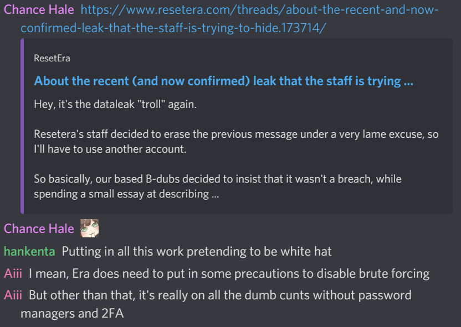Click Chance Hale username on first message

click(x=39, y=10)
